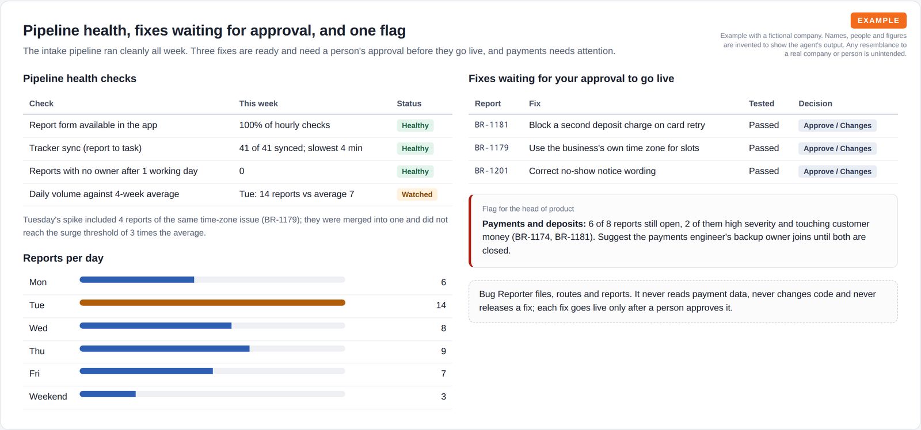Click Healthy status for Reports with no owner
The width and height of the screenshot is (921, 430).
coord(415,171)
